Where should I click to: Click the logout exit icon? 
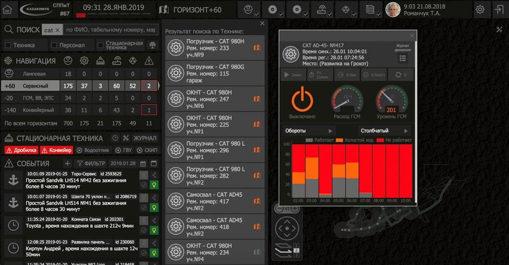coord(499,10)
